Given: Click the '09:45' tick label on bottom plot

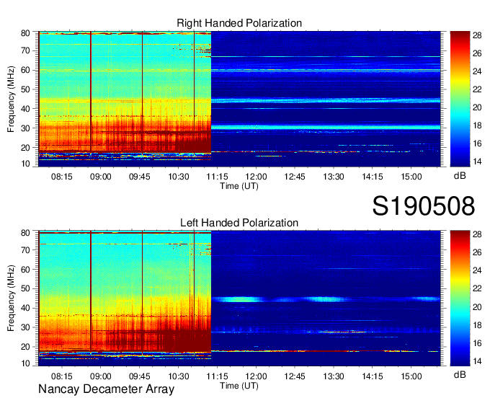Looking at the screenshot, I should [139, 376].
